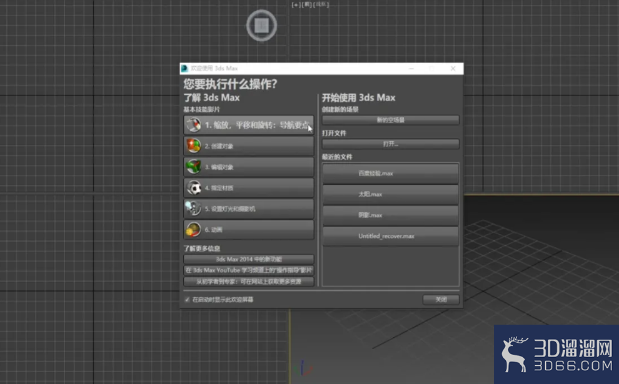
Task: Open the '4. 指定材质' skill video
Action: coord(249,188)
